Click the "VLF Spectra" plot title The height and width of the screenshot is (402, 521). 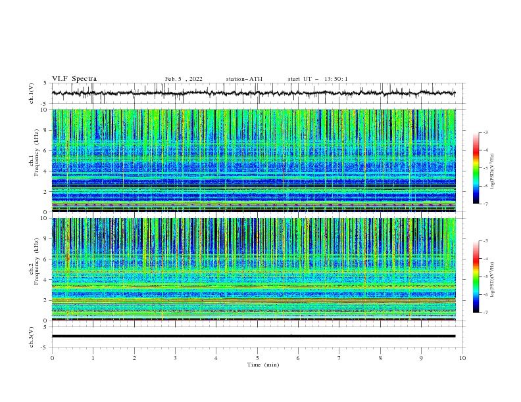[x=74, y=79]
